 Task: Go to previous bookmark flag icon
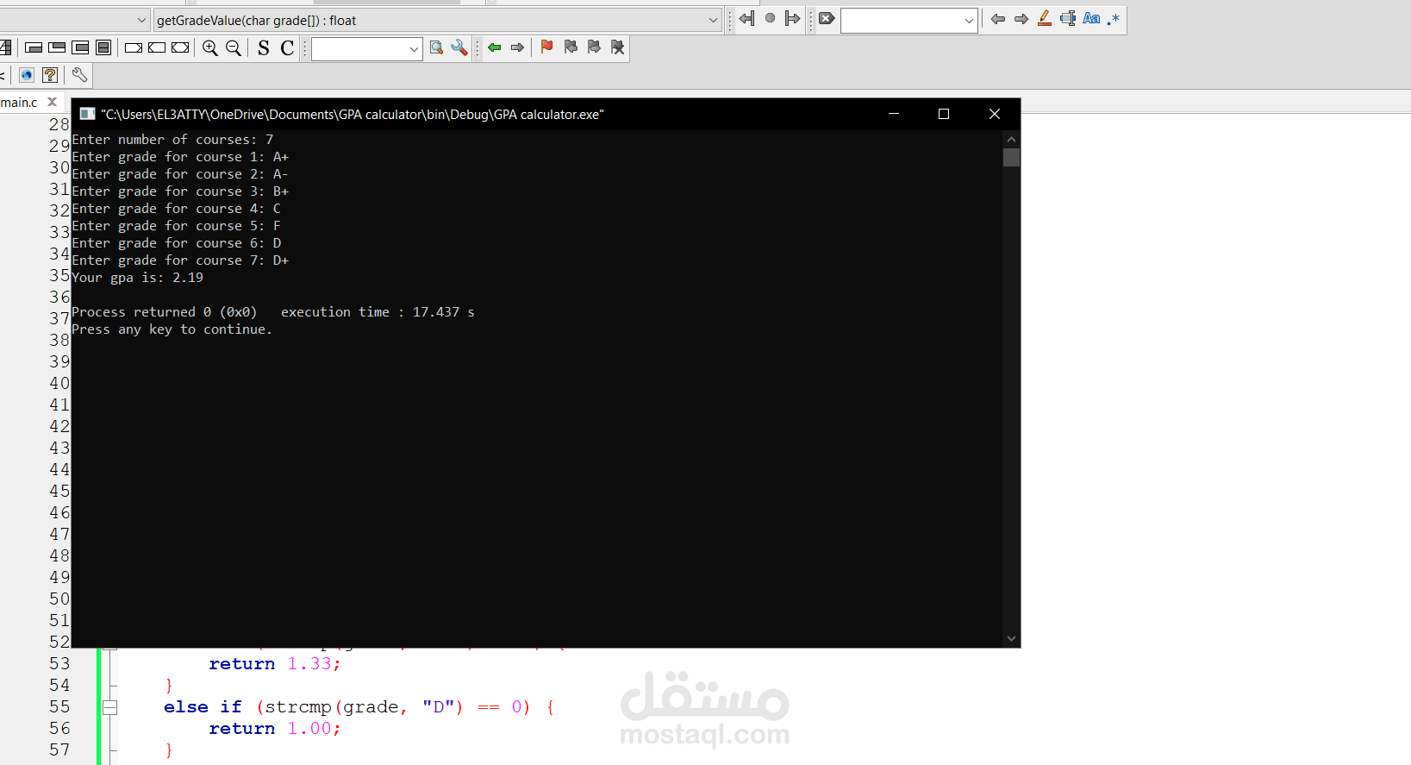pos(571,47)
